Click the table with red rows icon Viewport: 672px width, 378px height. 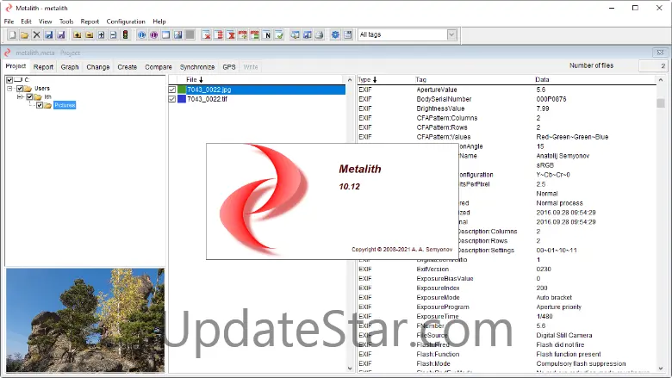click(219, 34)
